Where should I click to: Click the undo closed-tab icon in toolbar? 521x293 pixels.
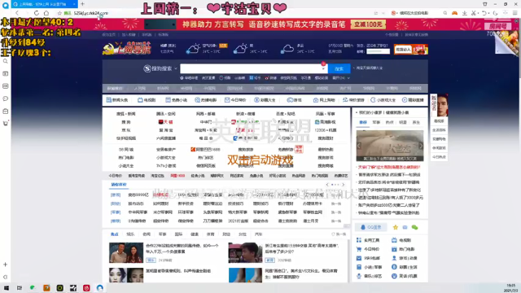click(x=485, y=13)
